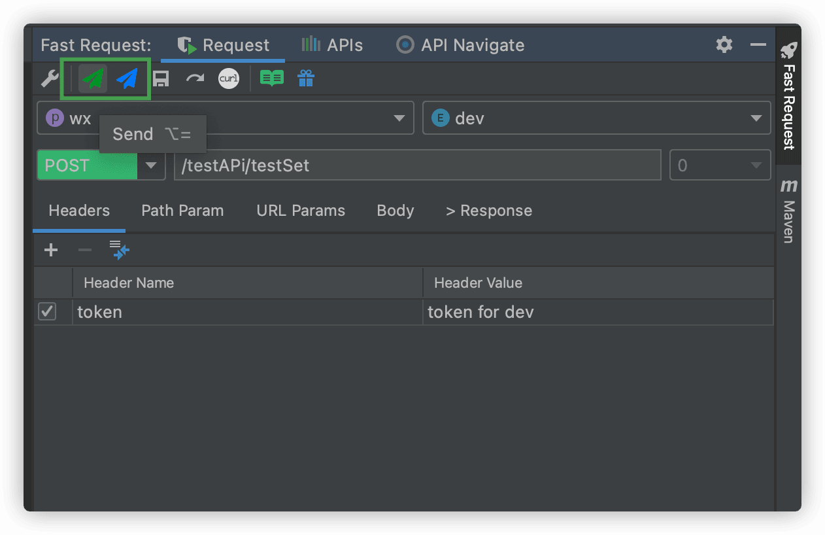Select the 'token for dev' header value cell

point(598,312)
